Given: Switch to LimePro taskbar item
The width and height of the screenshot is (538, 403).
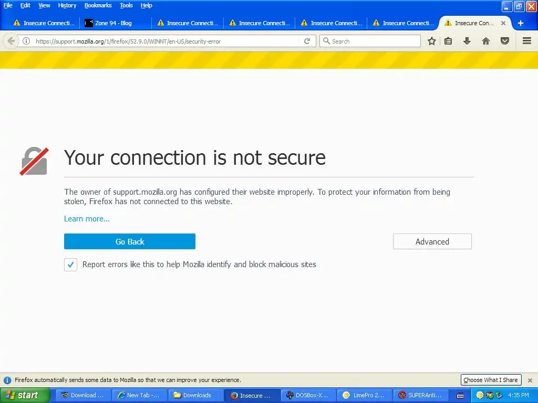Looking at the screenshot, I should tap(365, 395).
